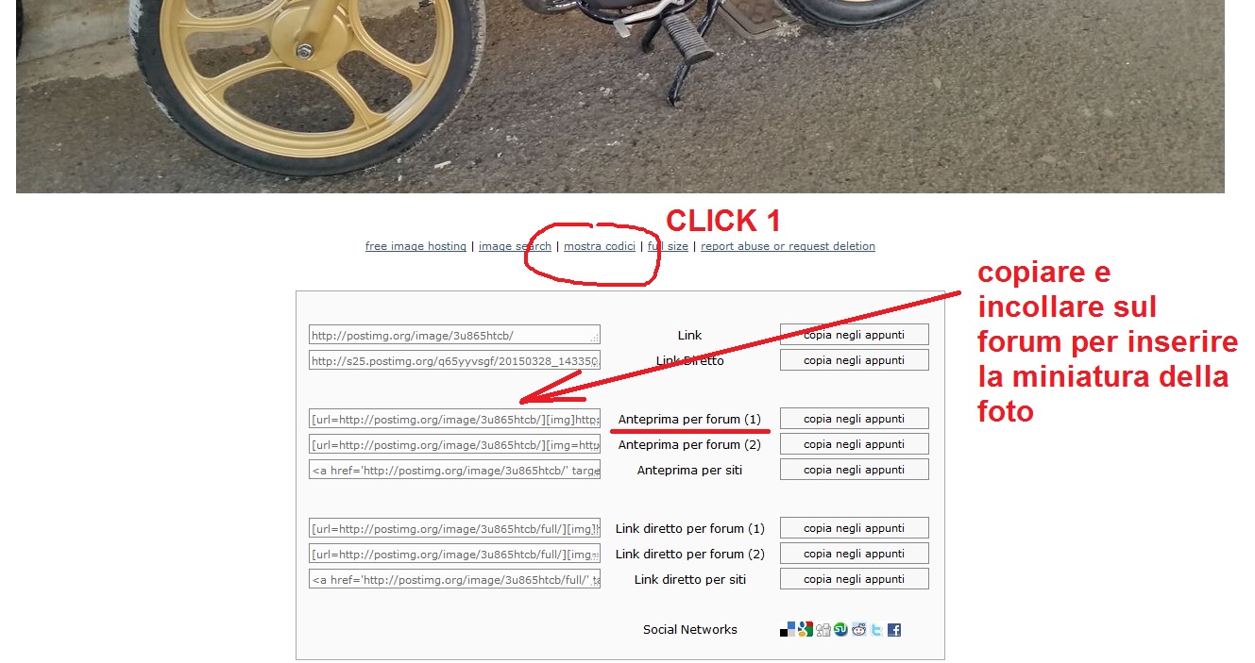Share image on Facebook icon
The height and width of the screenshot is (663, 1255).
tap(894, 629)
